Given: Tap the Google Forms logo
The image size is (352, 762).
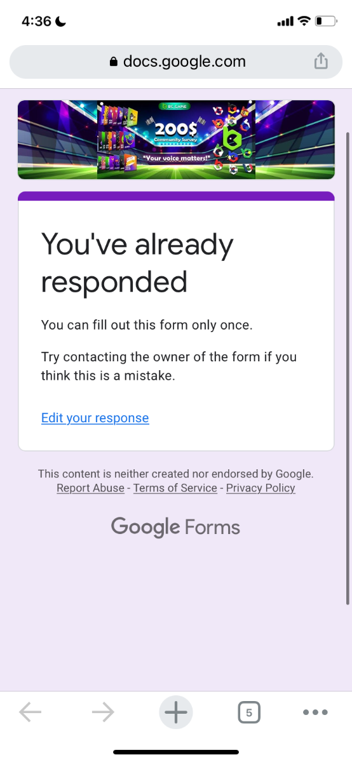Looking at the screenshot, I should tap(176, 527).
